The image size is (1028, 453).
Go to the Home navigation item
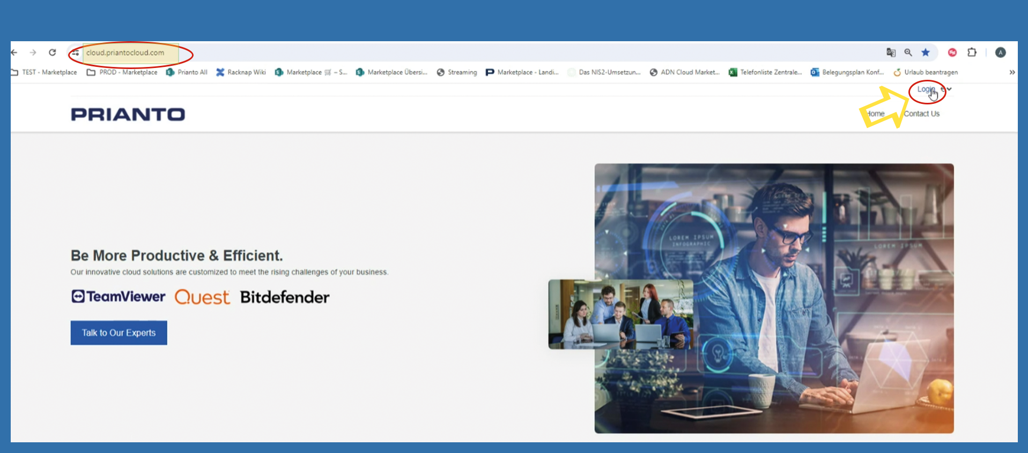[x=876, y=114]
